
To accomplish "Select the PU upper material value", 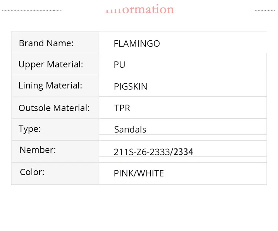I will tap(119, 65).
